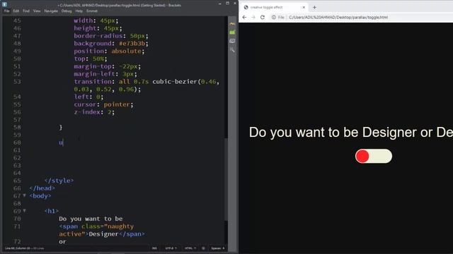Open the Edit menu in Brackets
This screenshot has width=453, height=254.
tap(16, 11)
